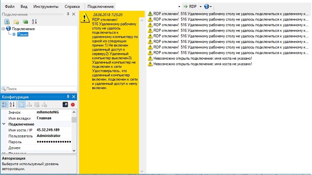Click the Домен property label

(x=14, y=148)
